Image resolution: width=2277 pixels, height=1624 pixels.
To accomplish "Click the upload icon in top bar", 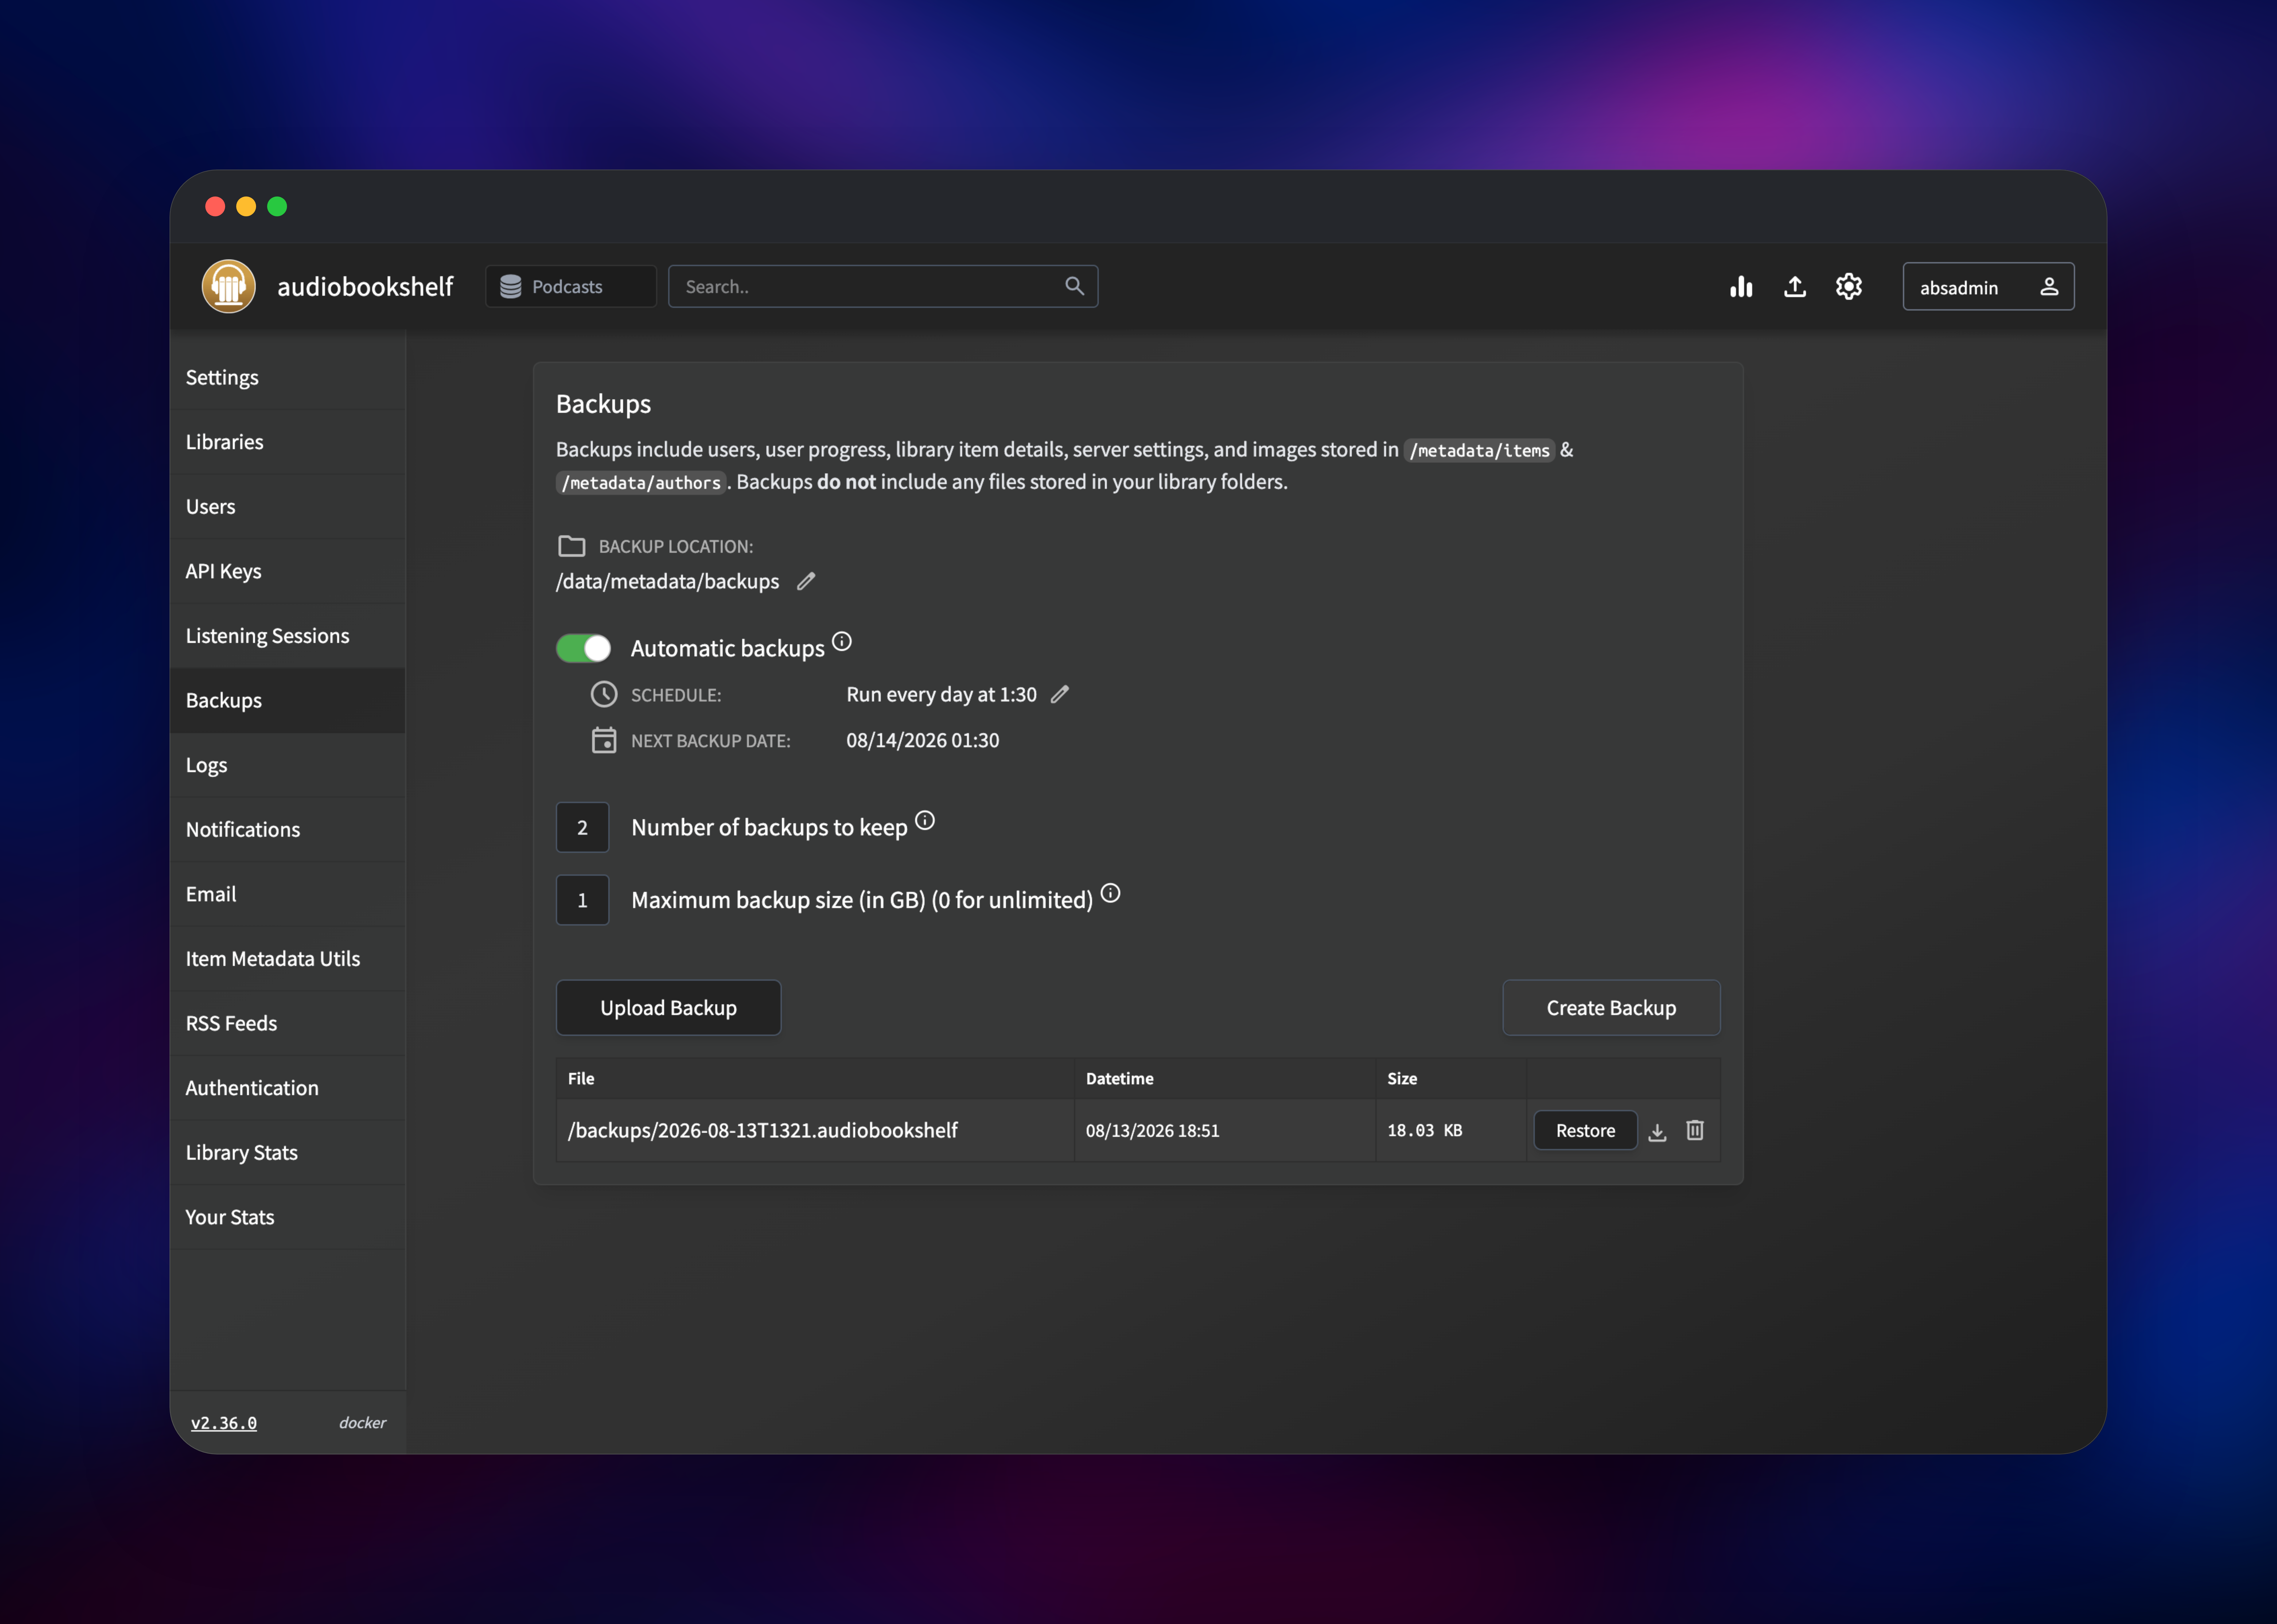I will point(1795,287).
